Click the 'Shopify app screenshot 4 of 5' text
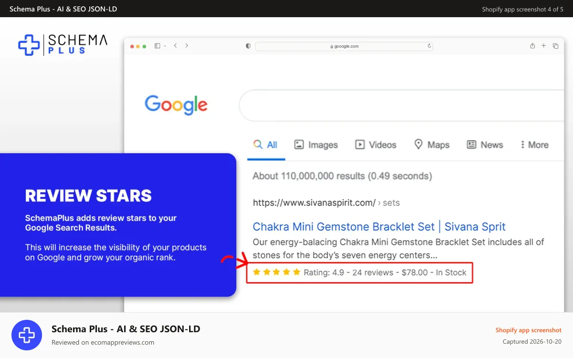 pos(522,10)
